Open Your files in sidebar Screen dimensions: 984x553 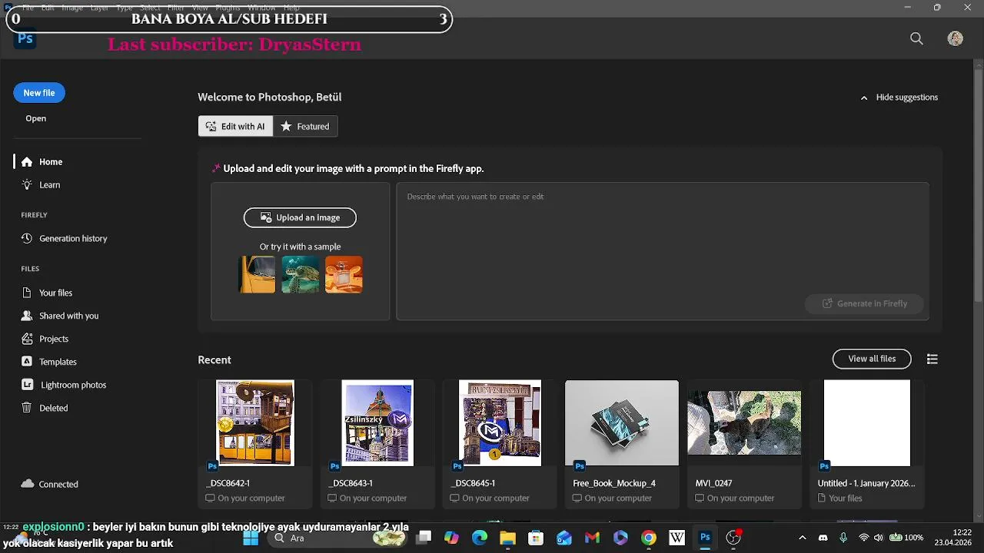[55, 293]
